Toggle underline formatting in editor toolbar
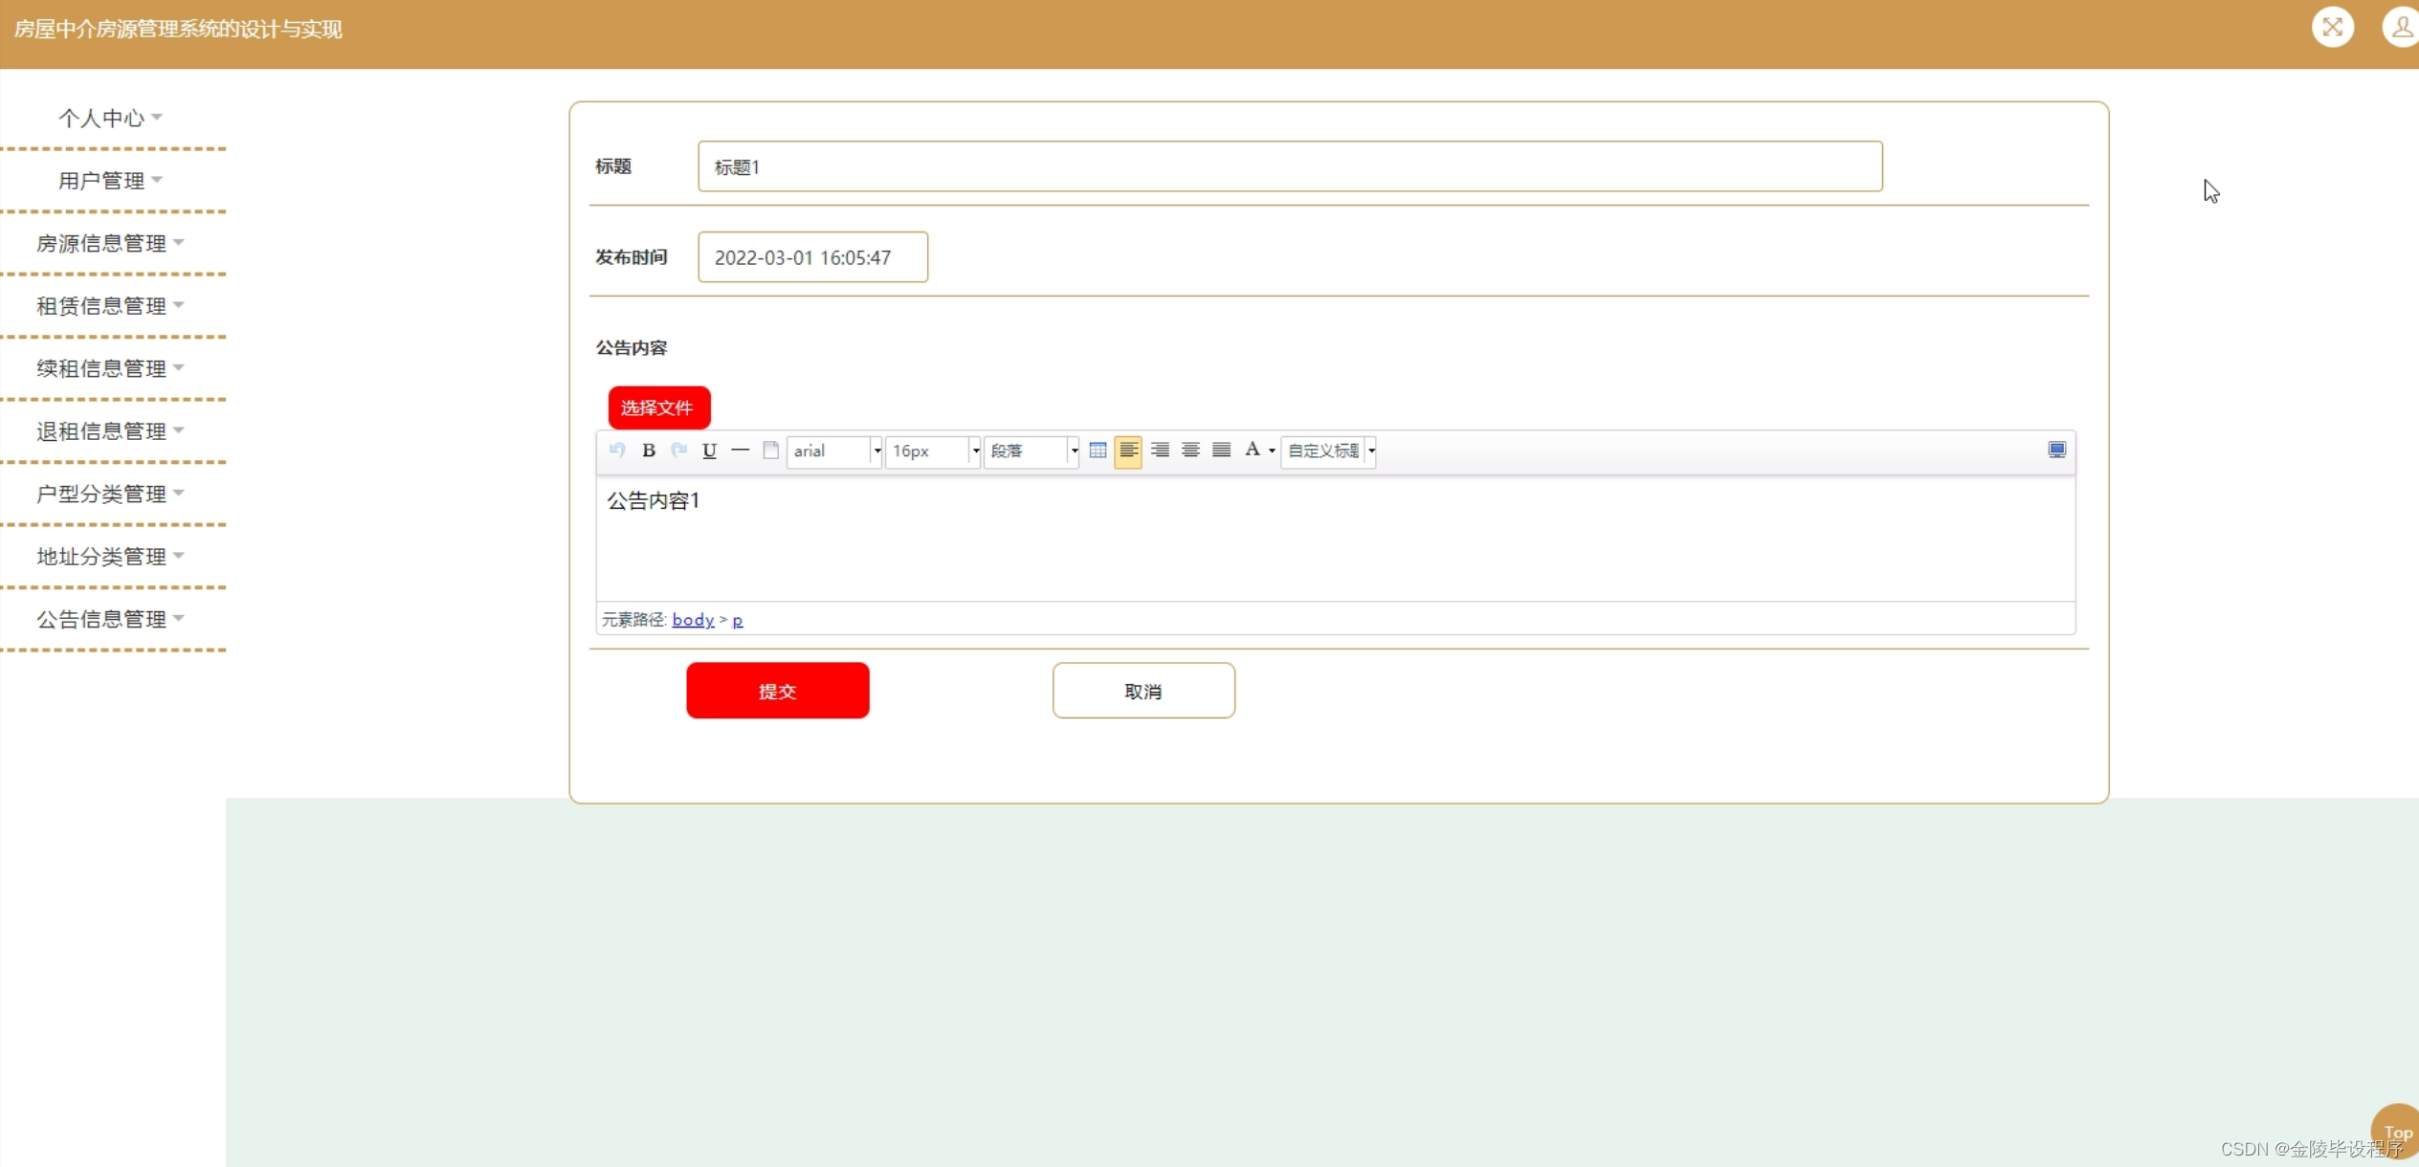This screenshot has width=2419, height=1167. [x=709, y=451]
